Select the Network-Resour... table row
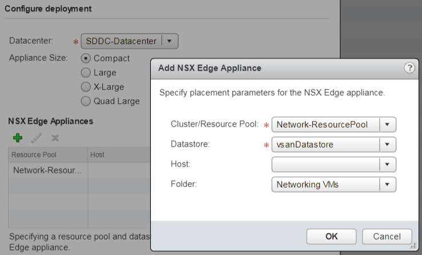422x255 pixels. (x=47, y=170)
